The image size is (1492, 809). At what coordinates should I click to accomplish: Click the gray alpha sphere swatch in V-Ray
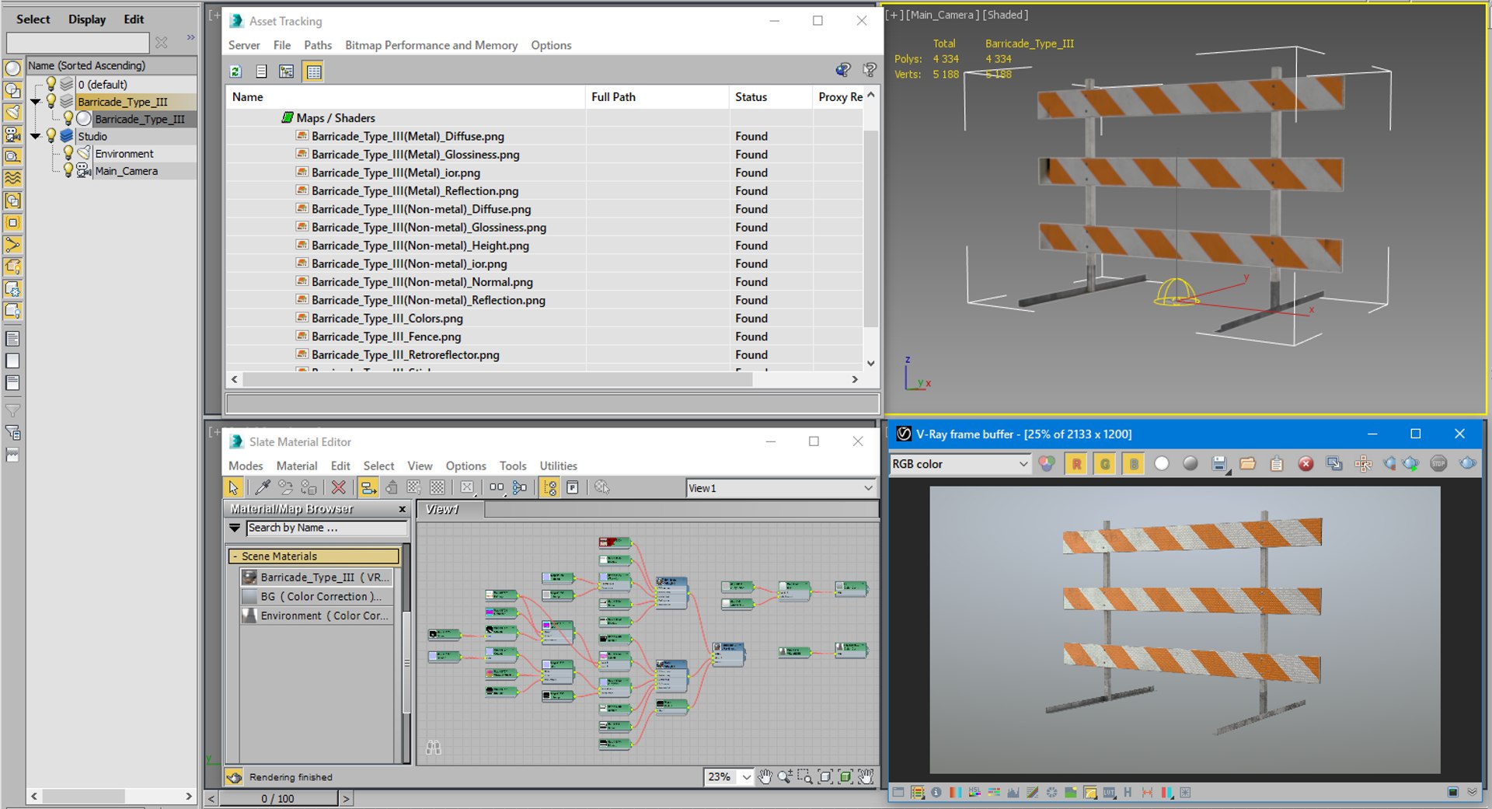coord(1190,464)
